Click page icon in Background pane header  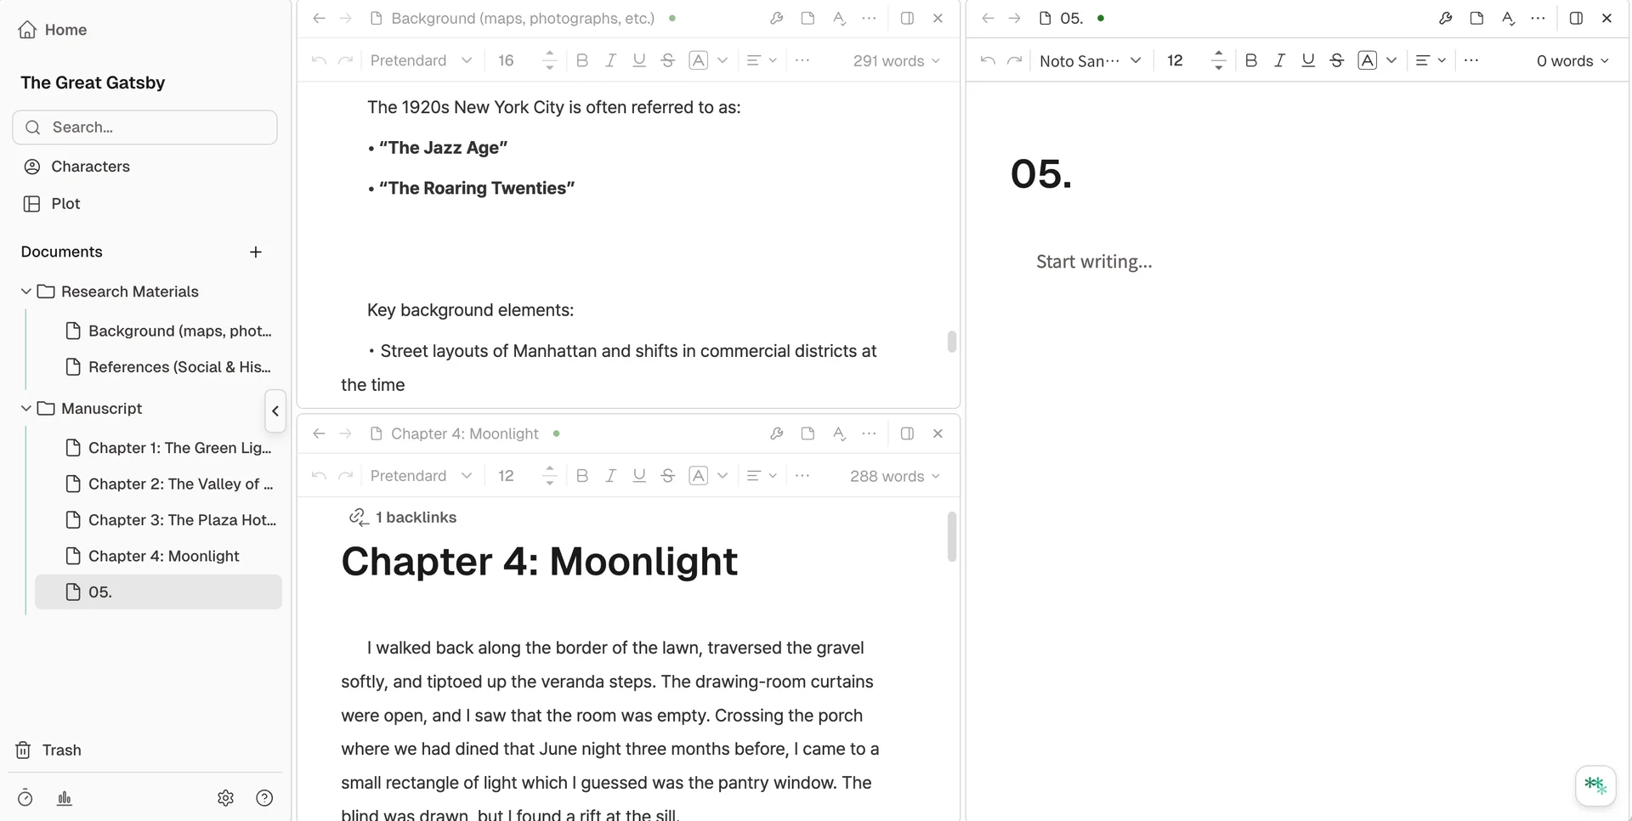(x=807, y=18)
